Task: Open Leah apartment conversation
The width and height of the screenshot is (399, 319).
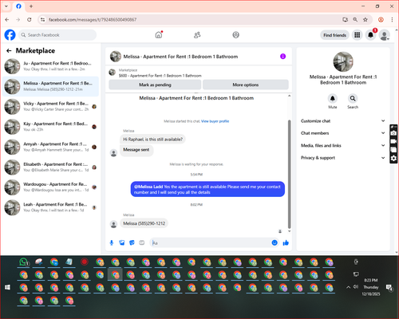Action: [x=50, y=207]
